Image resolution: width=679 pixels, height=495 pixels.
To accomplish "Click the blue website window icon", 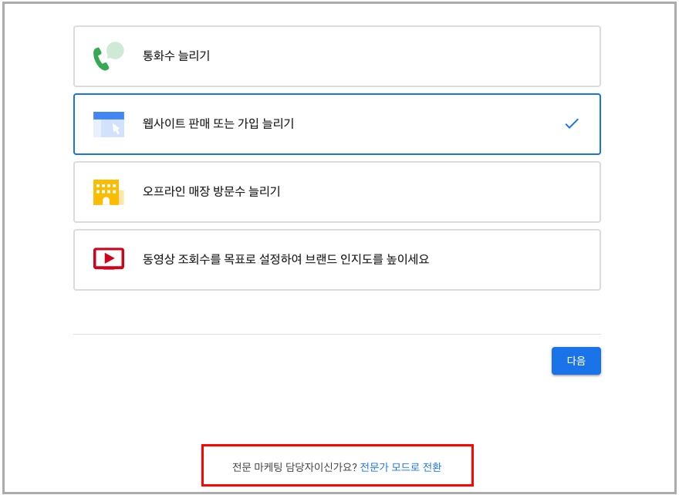I will click(x=109, y=124).
